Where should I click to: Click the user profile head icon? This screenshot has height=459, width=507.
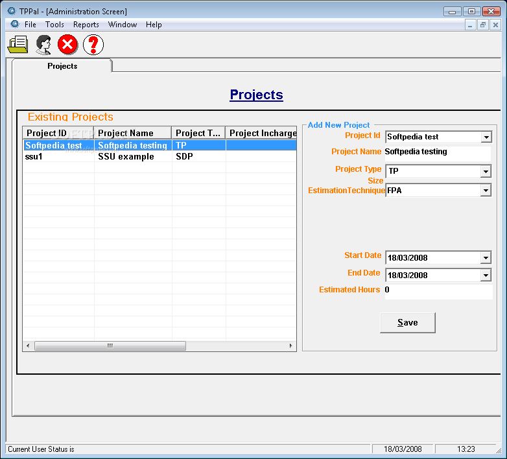coord(43,45)
